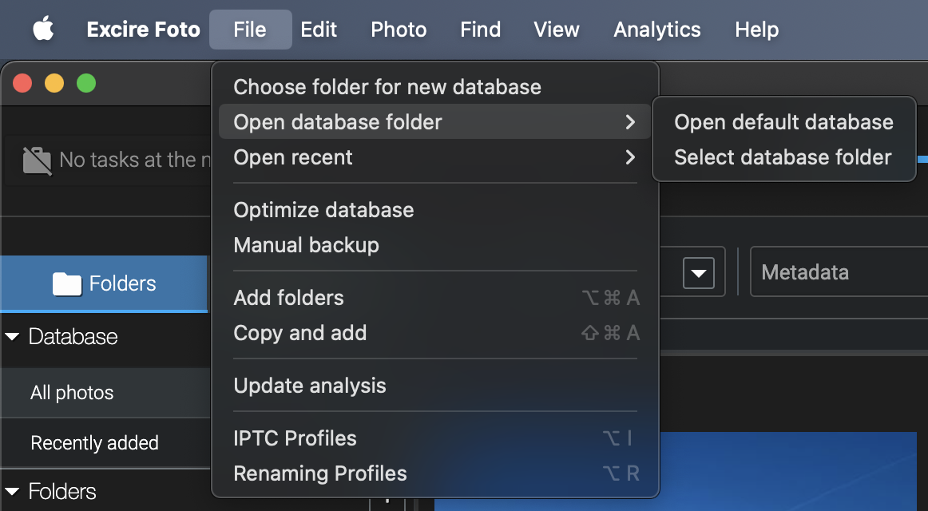Open Renaming Profiles

pos(435,473)
